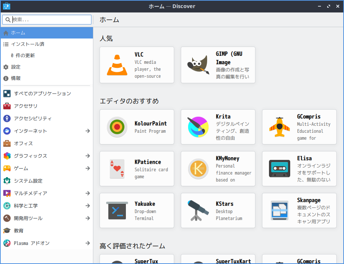This screenshot has width=344, height=264.
Task: Click the list icon beside インストール済
Action: [6, 44]
